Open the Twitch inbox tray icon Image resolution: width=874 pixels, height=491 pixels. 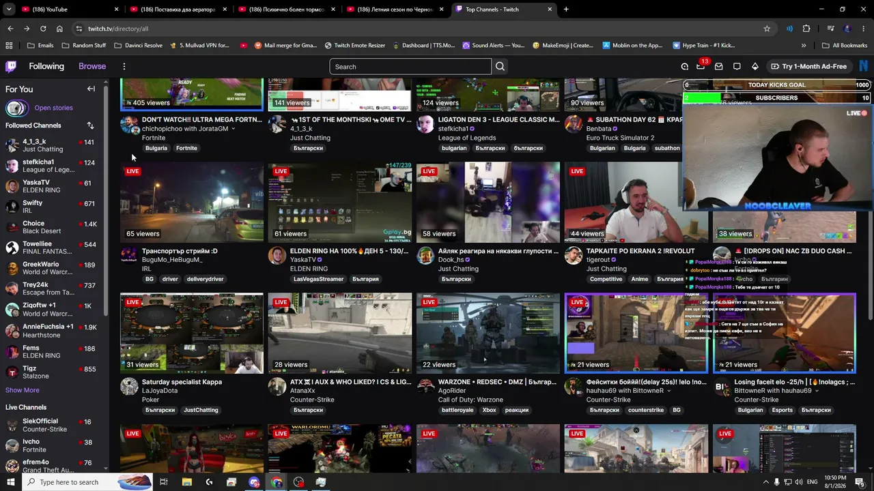click(x=719, y=66)
